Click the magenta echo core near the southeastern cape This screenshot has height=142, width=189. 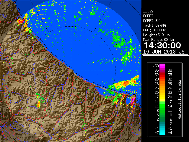(x=133, y=100)
